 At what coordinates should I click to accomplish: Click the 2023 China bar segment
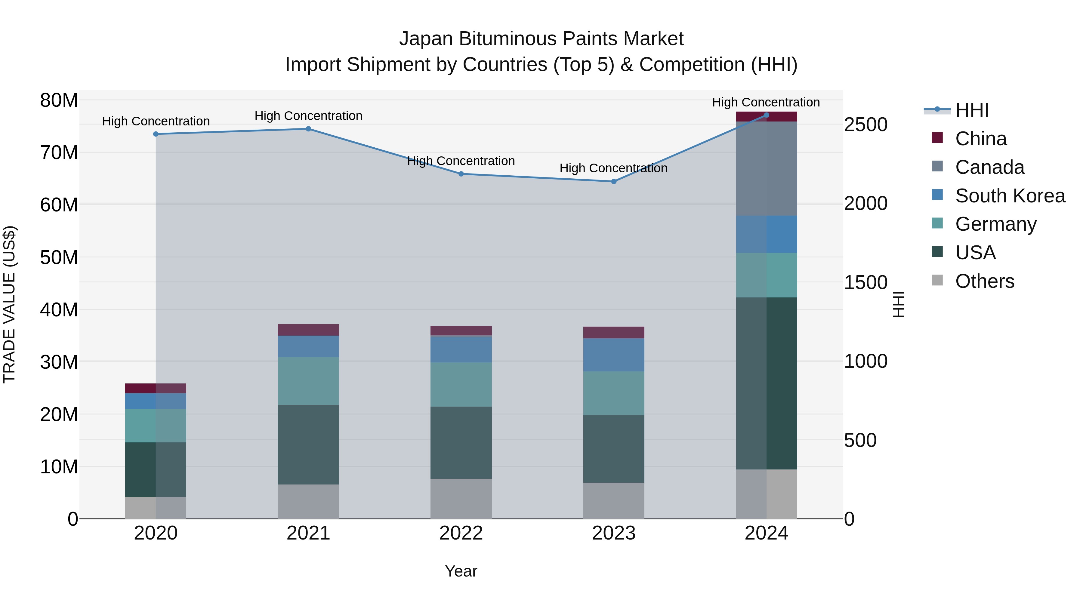(x=614, y=332)
